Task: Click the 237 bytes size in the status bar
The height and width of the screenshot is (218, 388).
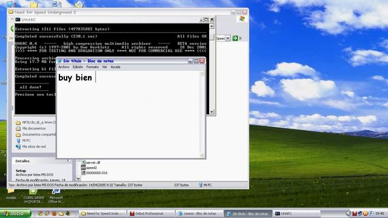Action: (x=181, y=185)
